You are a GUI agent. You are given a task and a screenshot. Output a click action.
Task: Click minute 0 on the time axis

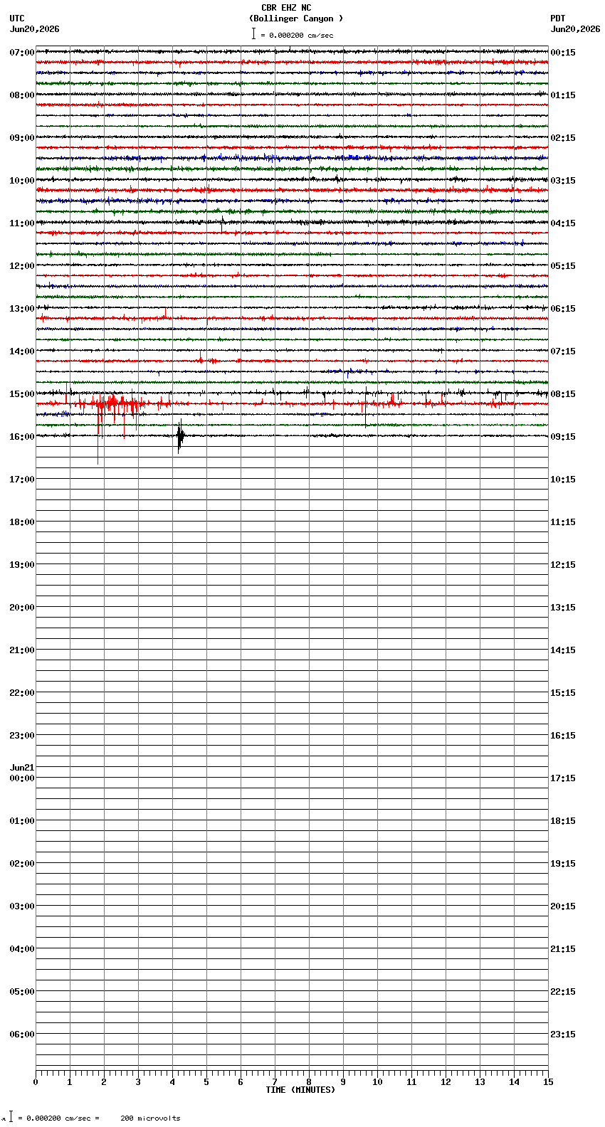[x=36, y=1082]
